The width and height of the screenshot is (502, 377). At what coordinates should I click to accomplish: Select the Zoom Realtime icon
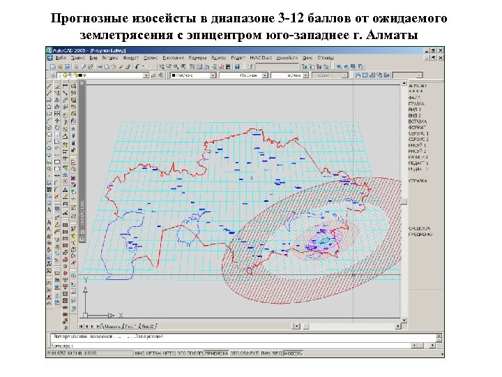(169, 67)
